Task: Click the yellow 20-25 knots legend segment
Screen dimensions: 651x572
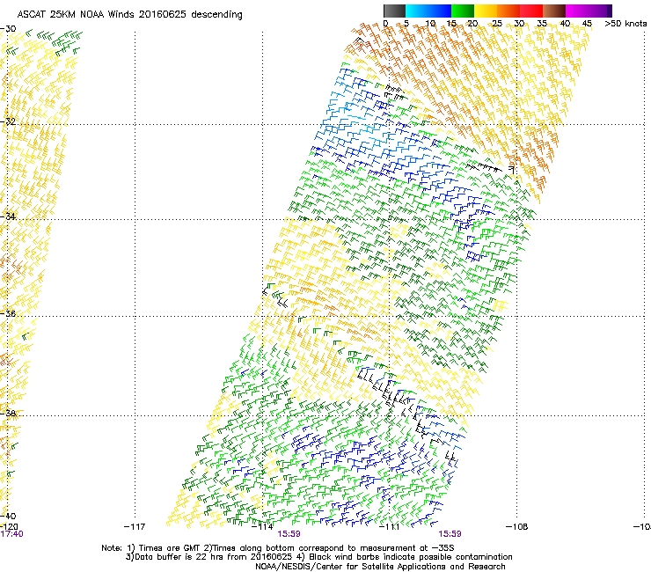Action: (x=486, y=11)
